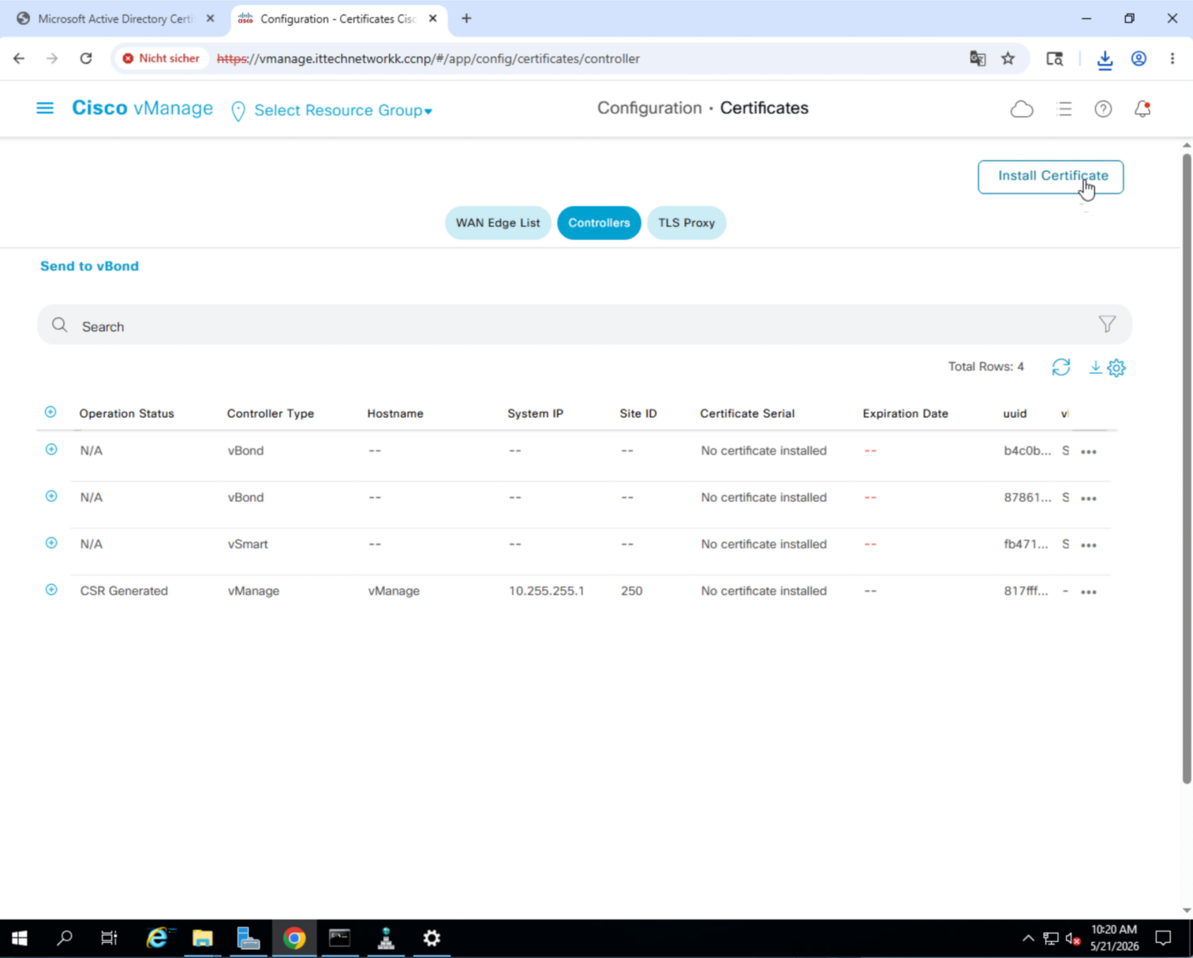Viewport: 1193px width, 958px height.
Task: Select the Controllers tab
Action: tap(599, 223)
